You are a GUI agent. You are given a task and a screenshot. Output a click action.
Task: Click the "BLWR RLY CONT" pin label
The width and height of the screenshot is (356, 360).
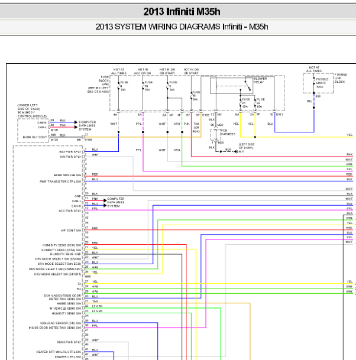pyautogui.click(x=35, y=137)
